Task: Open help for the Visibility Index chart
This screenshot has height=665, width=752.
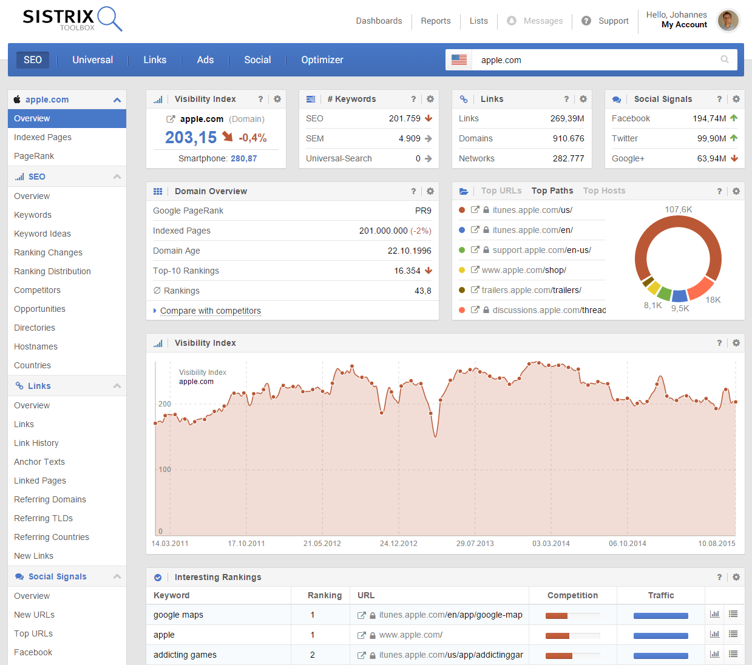Action: point(719,343)
